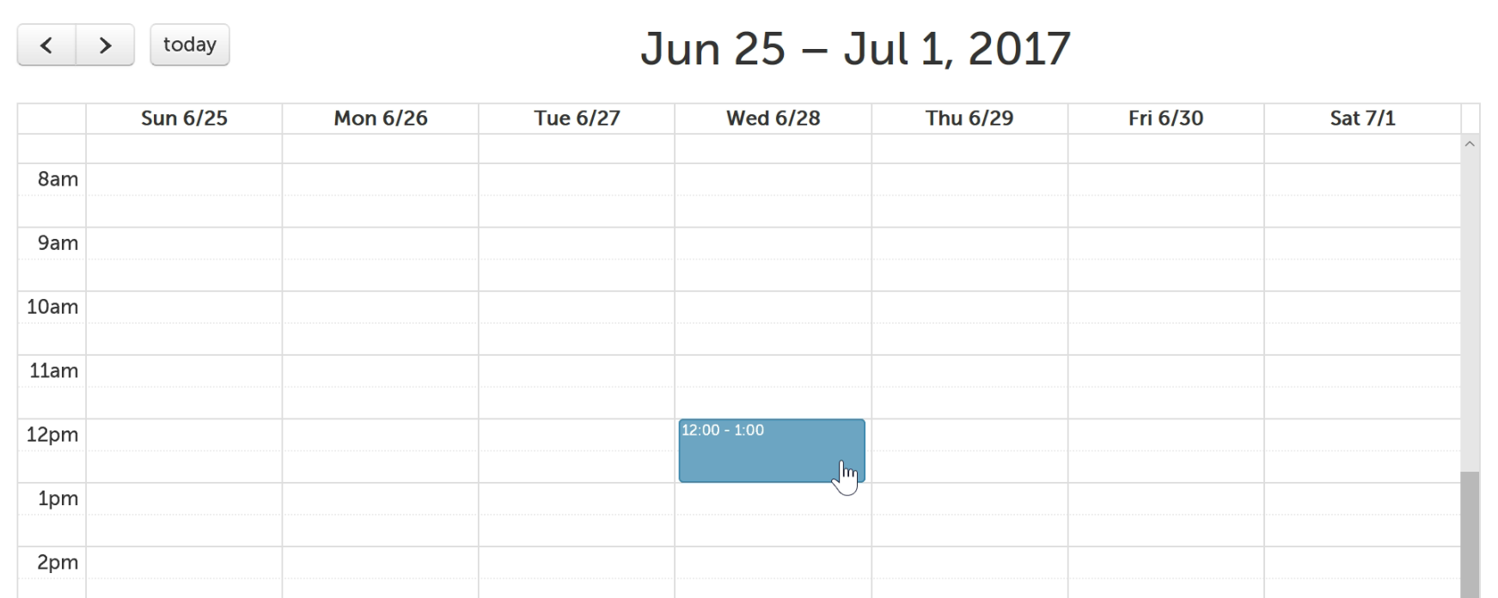Image resolution: width=1498 pixels, height=598 pixels.
Task: Open the 12:00 - 1:00 event
Action: click(x=771, y=451)
